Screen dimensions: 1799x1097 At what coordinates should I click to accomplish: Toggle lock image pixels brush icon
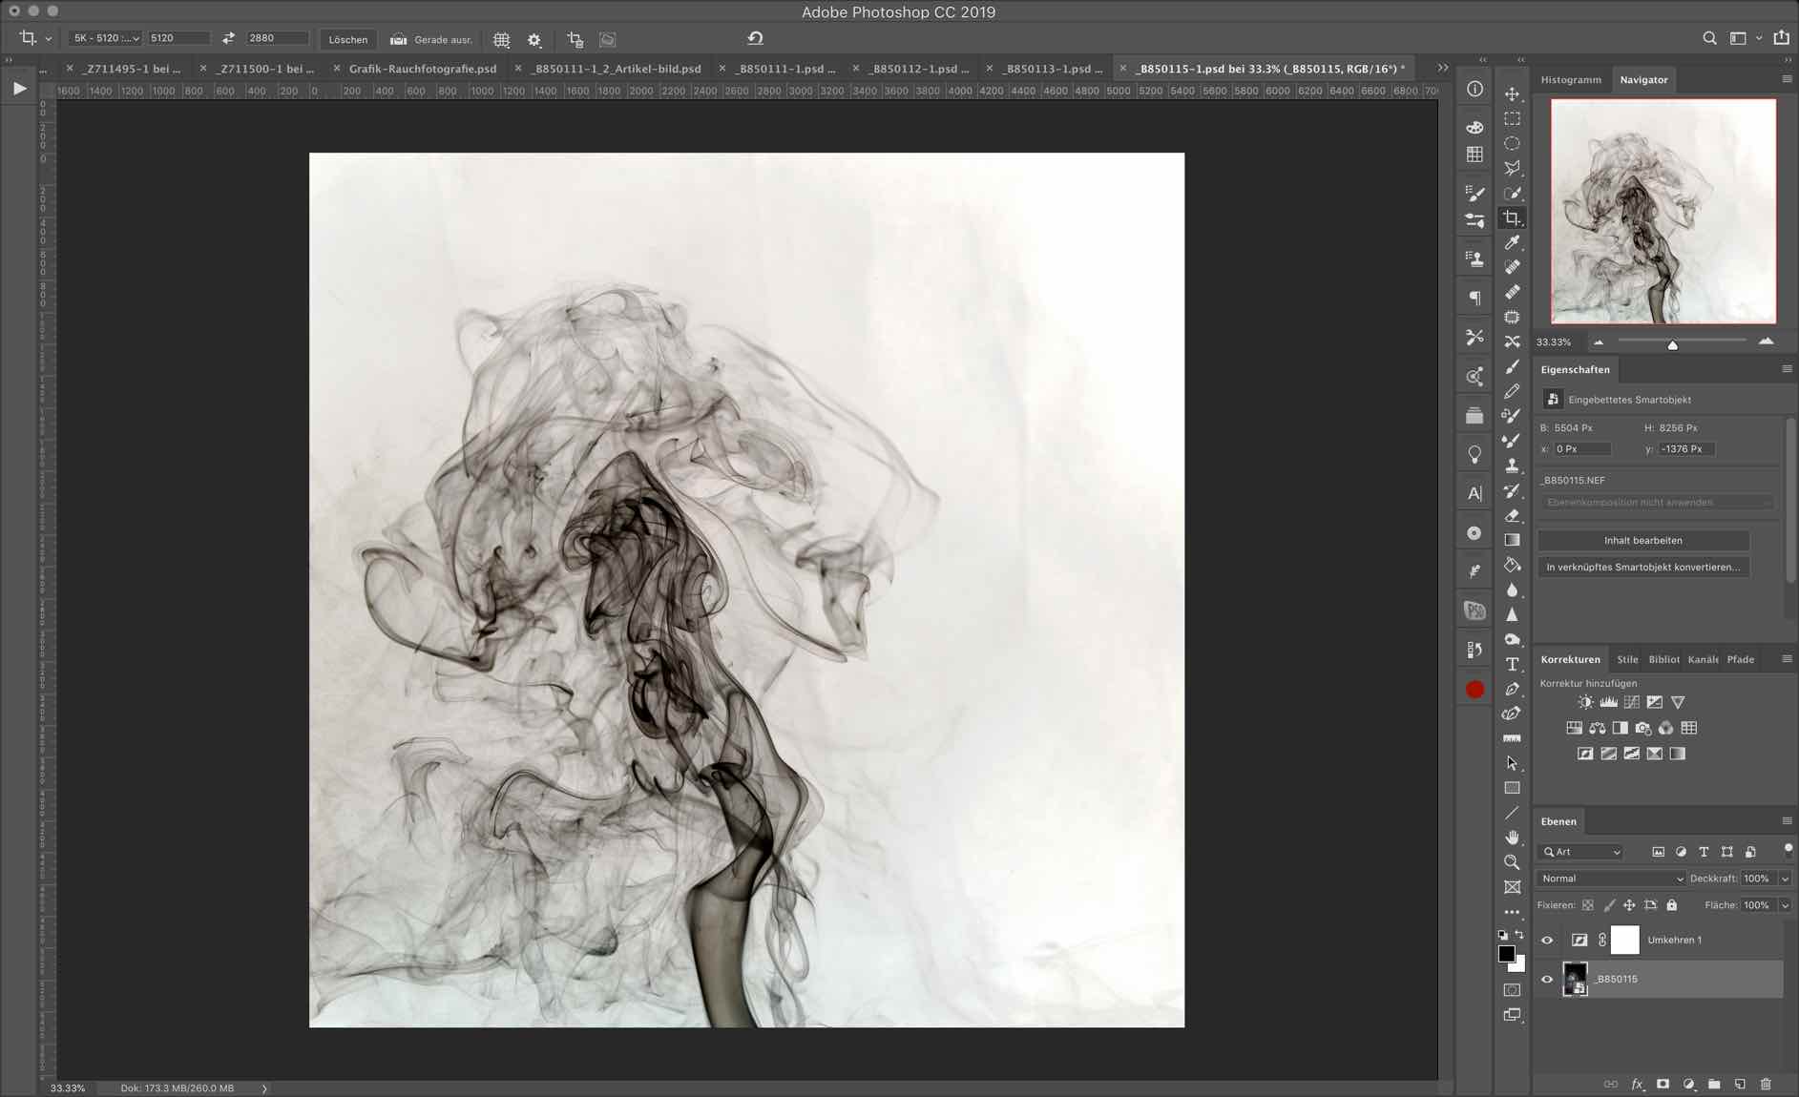(x=1609, y=905)
